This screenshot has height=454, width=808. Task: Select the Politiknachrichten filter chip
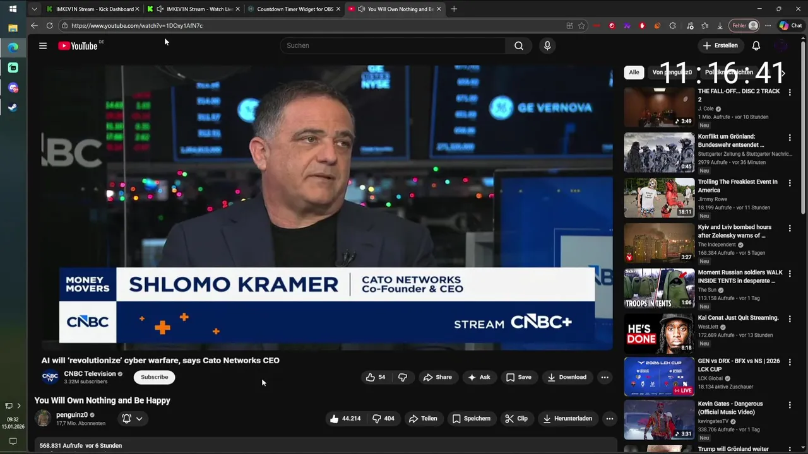click(728, 73)
